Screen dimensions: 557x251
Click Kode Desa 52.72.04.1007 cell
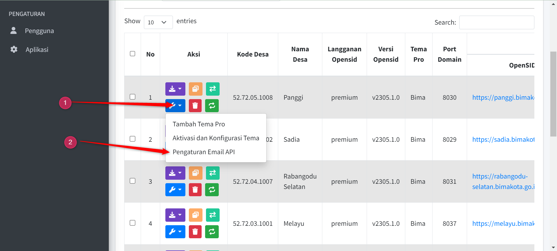(x=253, y=181)
